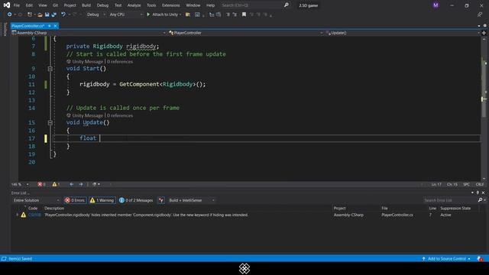Click the Visual Studio logo icon

7,5
